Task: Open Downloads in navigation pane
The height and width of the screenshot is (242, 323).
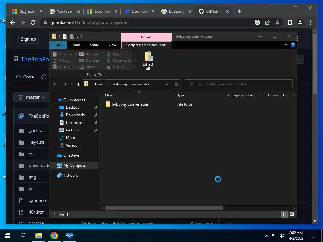Action: (x=75, y=115)
